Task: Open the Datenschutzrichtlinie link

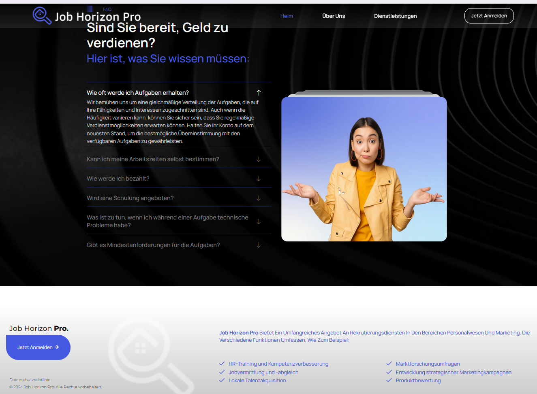Action: coord(30,380)
